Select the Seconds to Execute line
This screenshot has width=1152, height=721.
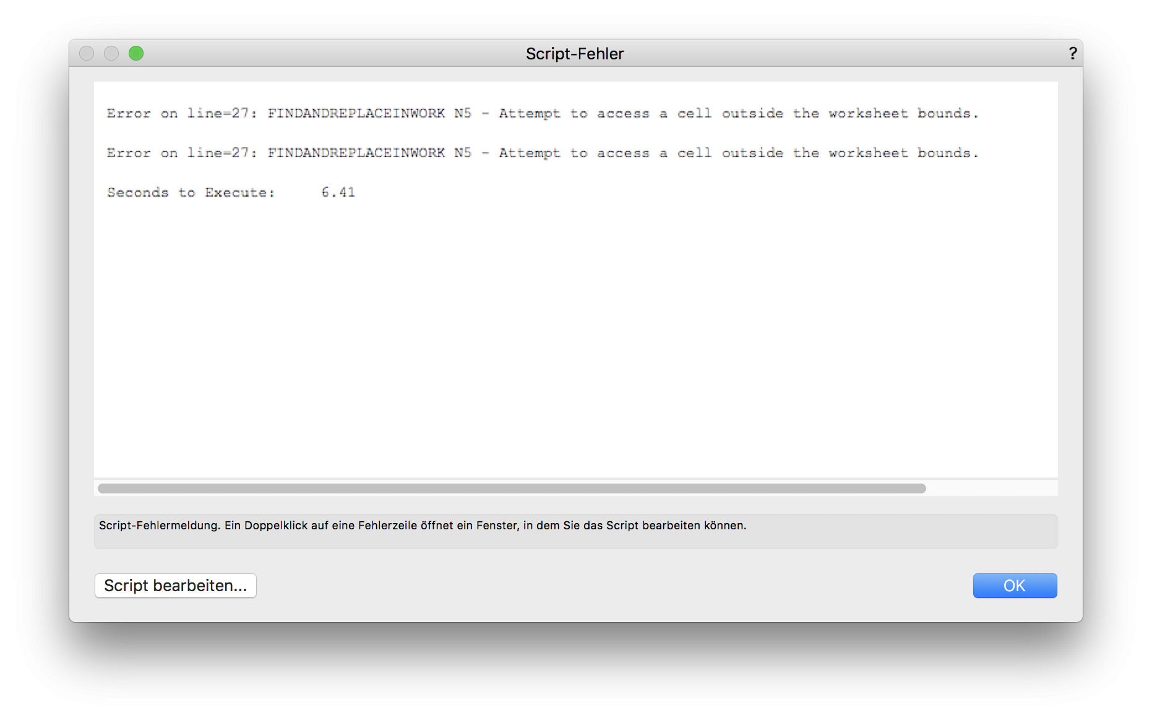coord(191,193)
